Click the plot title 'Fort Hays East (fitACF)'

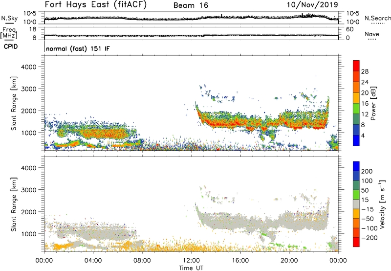point(95,4)
